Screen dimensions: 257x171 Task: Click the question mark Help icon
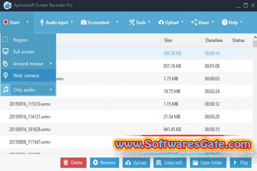[225, 22]
